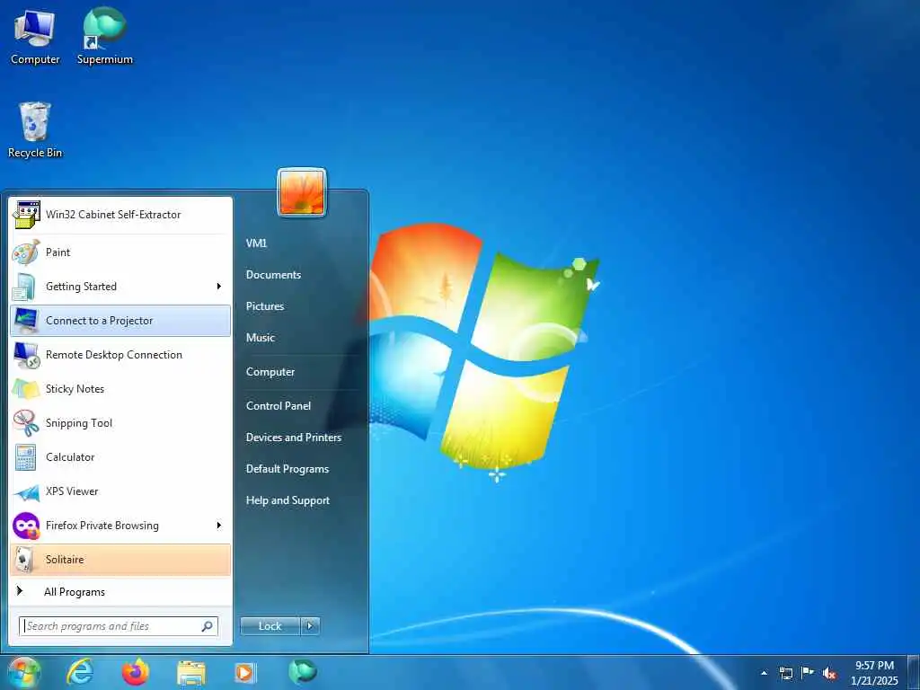Open the Computer desktop icon
Screen dimensions: 920x690
[x=35, y=36]
